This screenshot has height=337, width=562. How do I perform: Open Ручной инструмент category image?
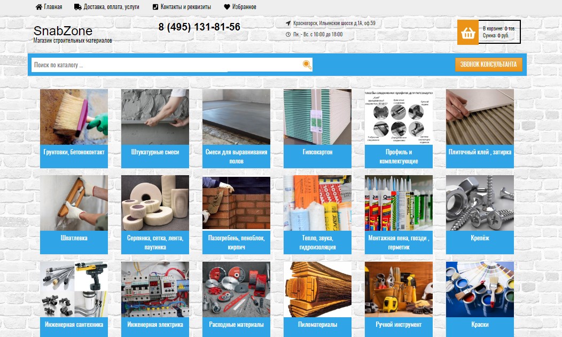click(x=399, y=289)
